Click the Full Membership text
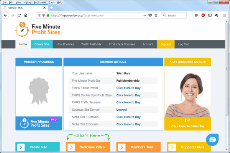The height and width of the screenshot is (153, 230). [128, 81]
